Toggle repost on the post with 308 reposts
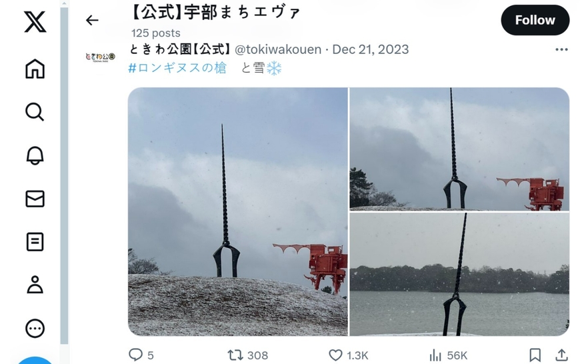Viewport: 580px width, 364px height. pyautogui.click(x=247, y=355)
